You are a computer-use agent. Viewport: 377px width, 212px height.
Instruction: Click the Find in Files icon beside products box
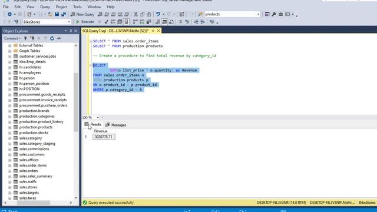[x=200, y=14]
